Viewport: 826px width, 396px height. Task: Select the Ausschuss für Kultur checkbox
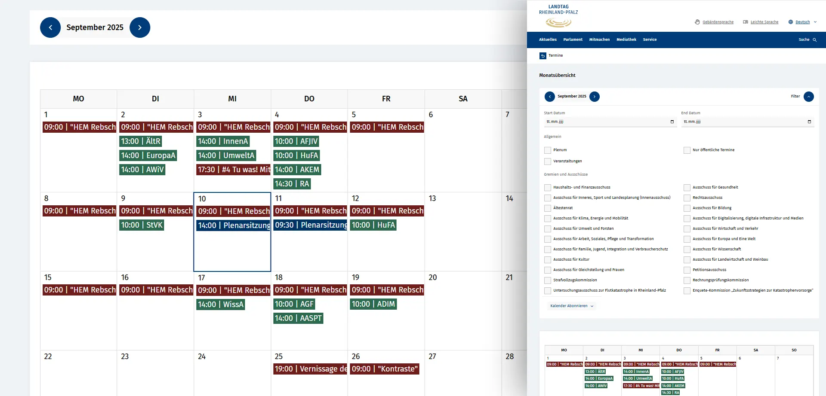(x=548, y=260)
